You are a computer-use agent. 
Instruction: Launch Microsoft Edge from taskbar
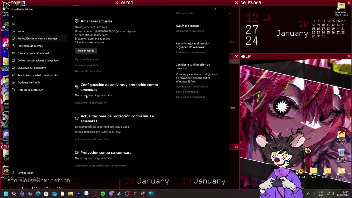(38, 194)
